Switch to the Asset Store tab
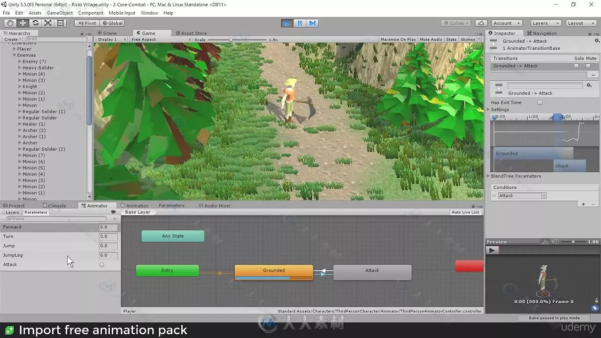This screenshot has height=338, width=601. [x=191, y=33]
